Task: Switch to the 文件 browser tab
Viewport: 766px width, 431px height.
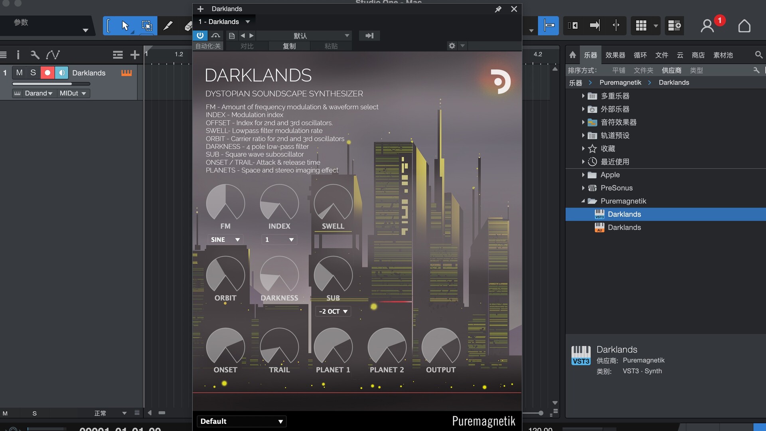Action: (x=661, y=55)
